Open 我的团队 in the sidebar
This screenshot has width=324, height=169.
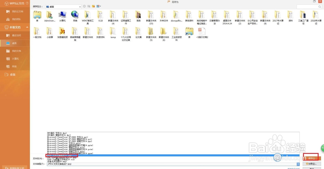pyautogui.click(x=15, y=19)
